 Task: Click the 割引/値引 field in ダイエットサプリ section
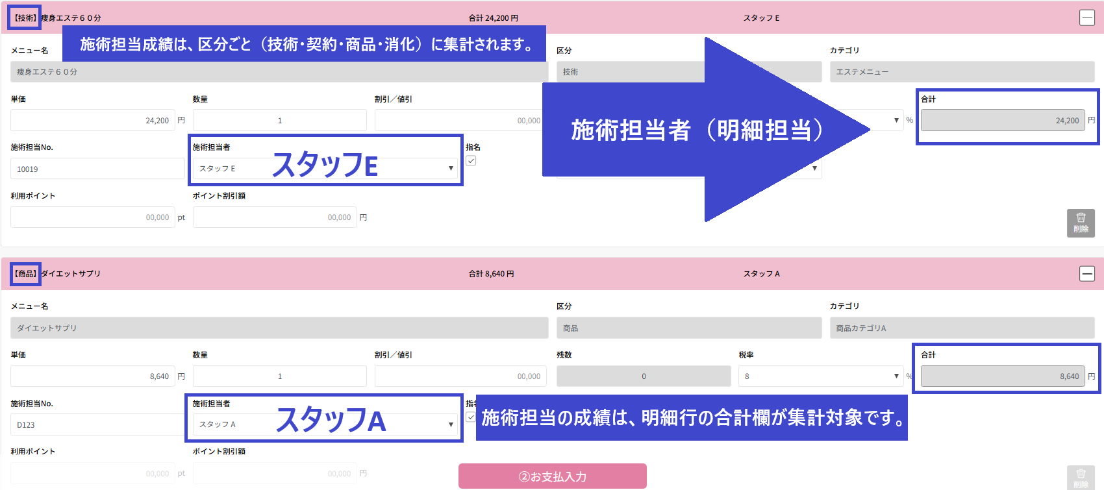tap(460, 376)
